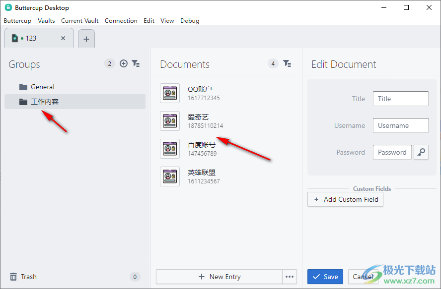
Task: Click the Buttercup app logo icon
Action: point(8,7)
